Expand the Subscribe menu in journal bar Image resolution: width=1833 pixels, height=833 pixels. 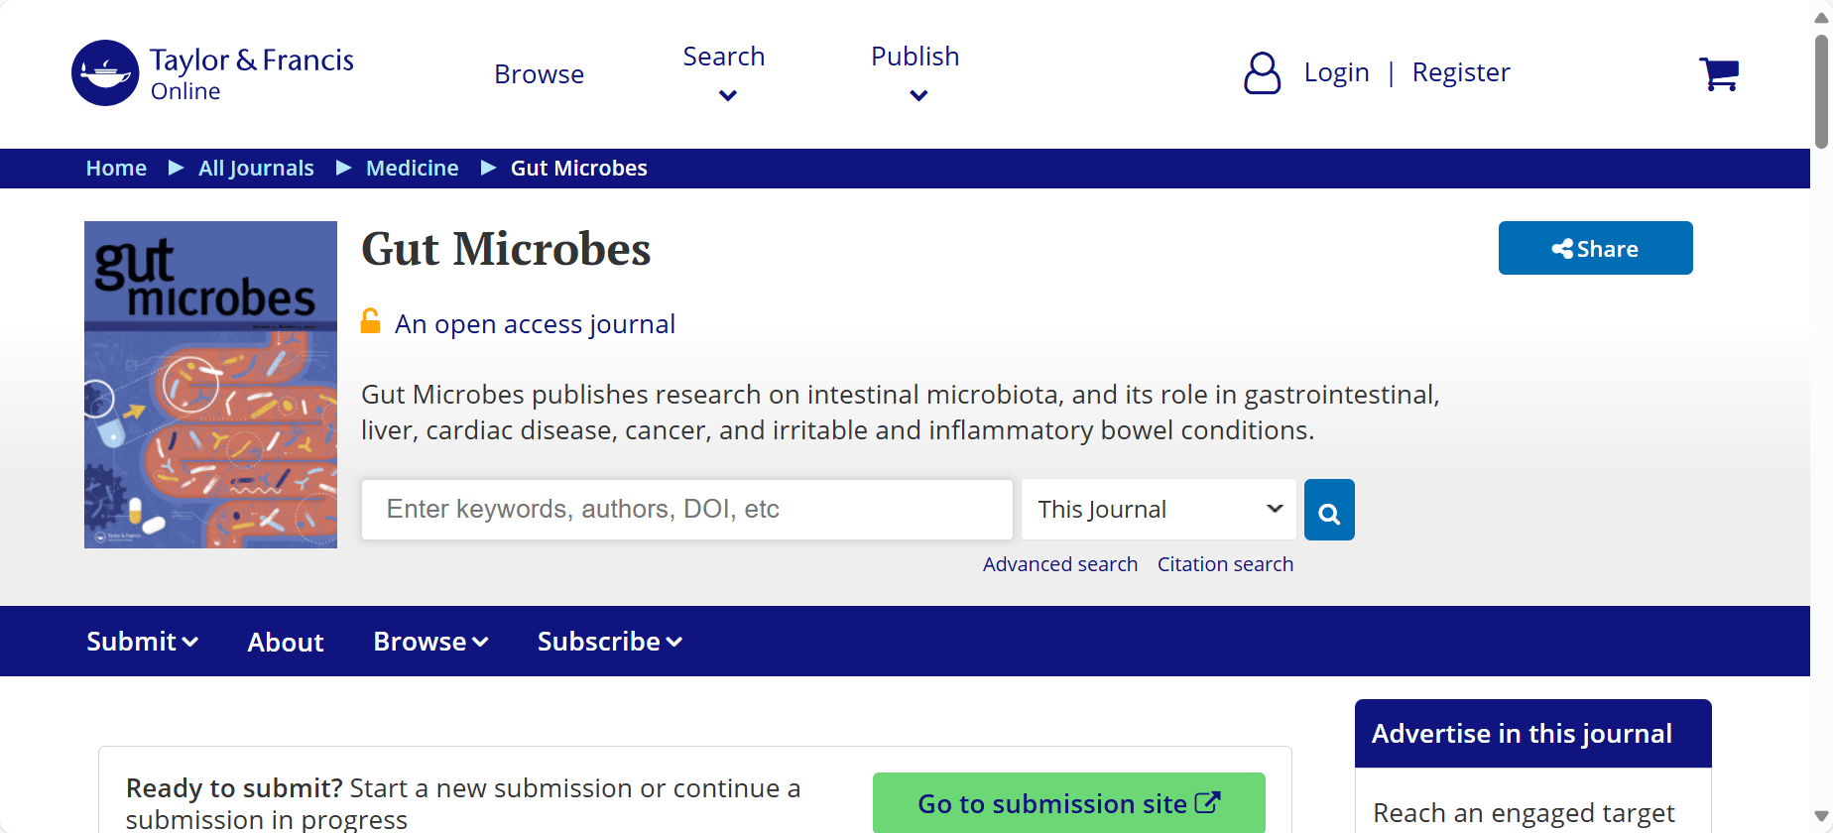coord(609,642)
